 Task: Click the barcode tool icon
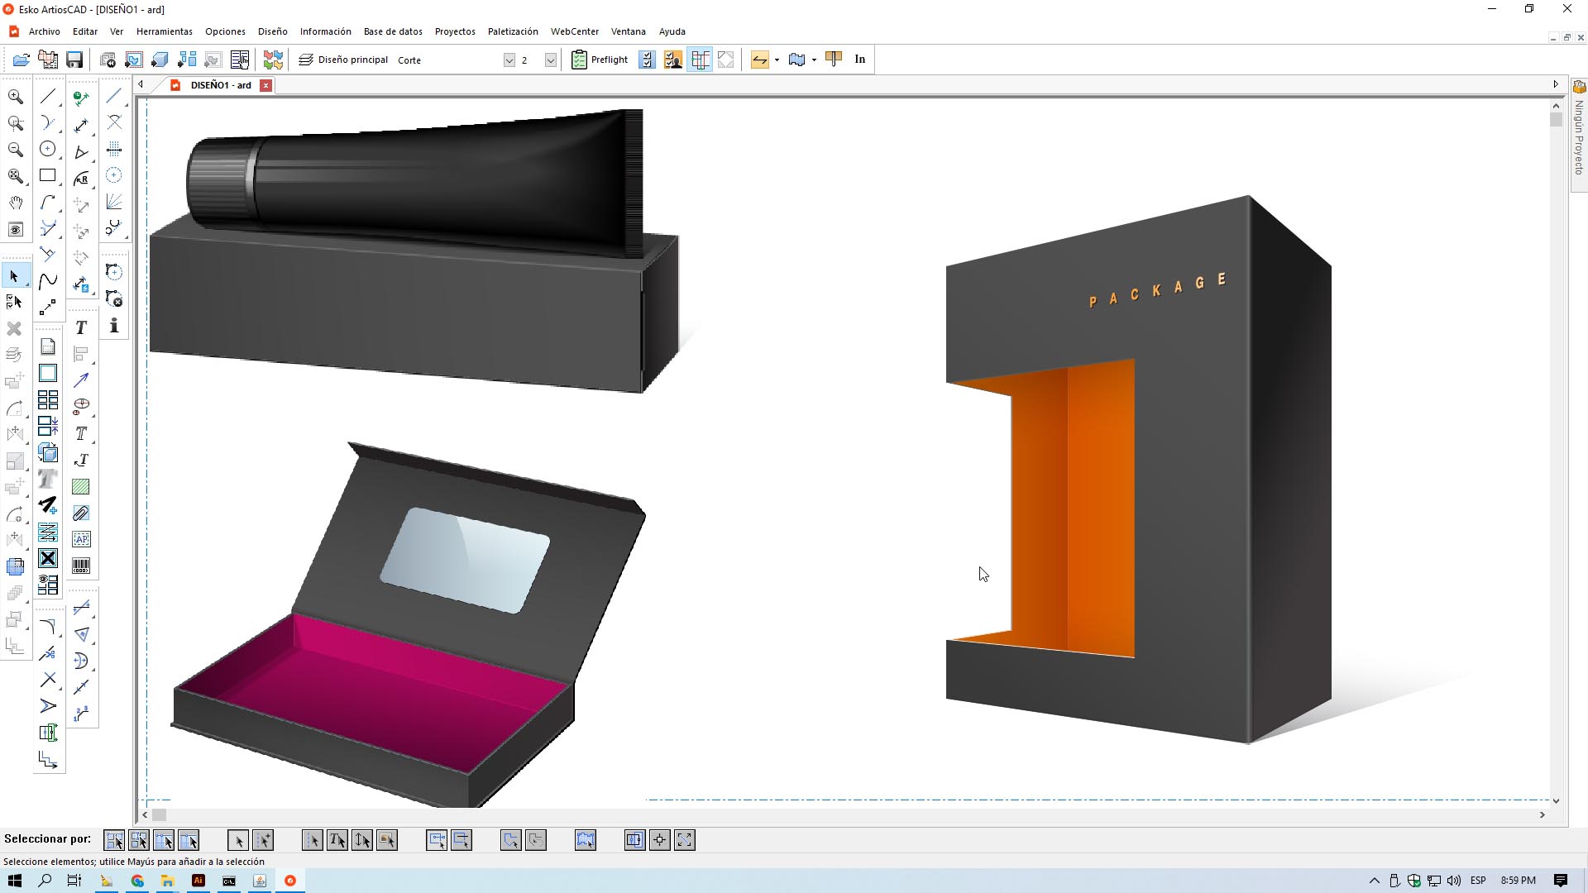81,566
